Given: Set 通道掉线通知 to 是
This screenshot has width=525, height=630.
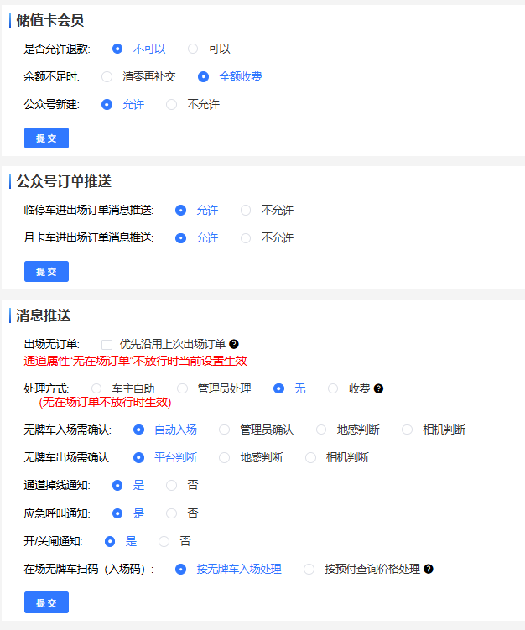Looking at the screenshot, I should click(x=117, y=486).
